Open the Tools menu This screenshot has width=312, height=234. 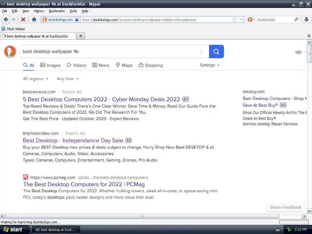tap(73, 11)
